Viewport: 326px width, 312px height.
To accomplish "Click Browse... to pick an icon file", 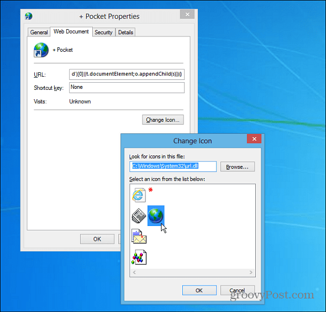I will [x=238, y=167].
